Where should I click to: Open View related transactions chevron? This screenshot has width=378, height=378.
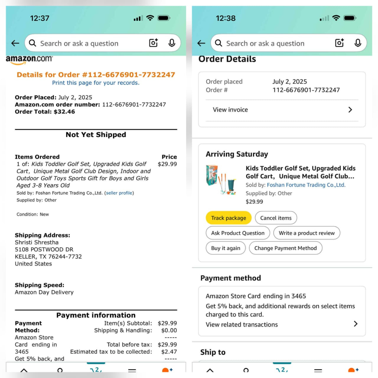click(356, 324)
